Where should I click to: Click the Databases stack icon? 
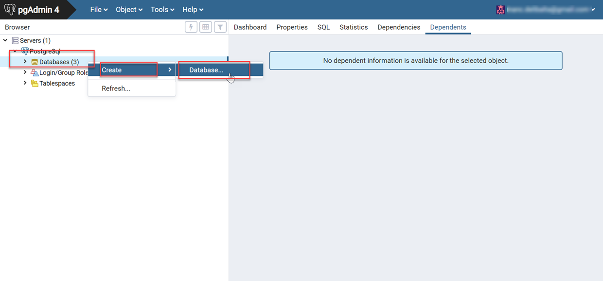(35, 62)
